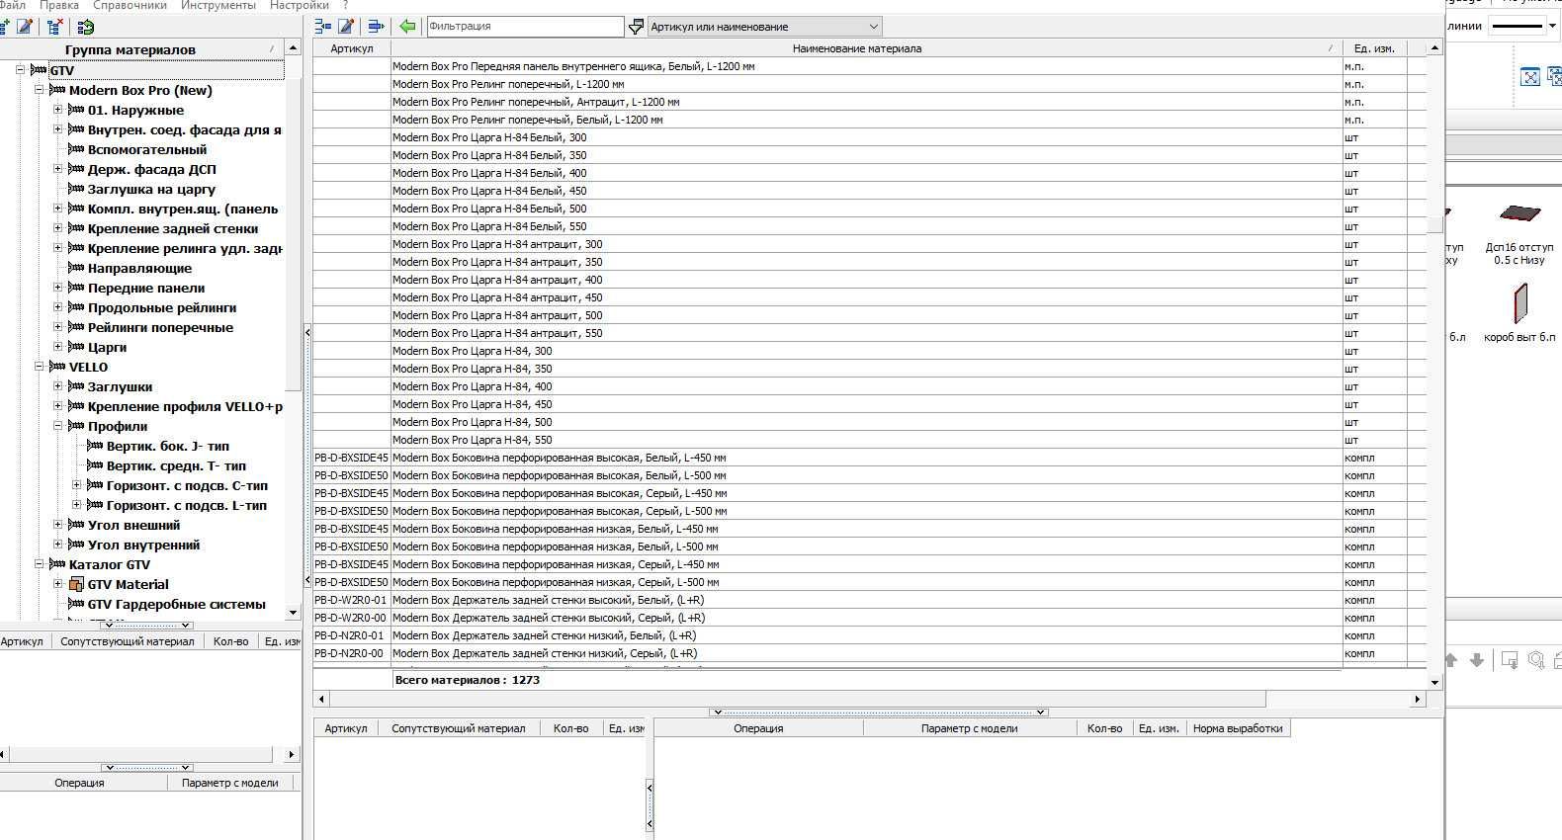Click the add material icon in materials toolbar
The height and width of the screenshot is (840, 1562).
click(x=323, y=27)
